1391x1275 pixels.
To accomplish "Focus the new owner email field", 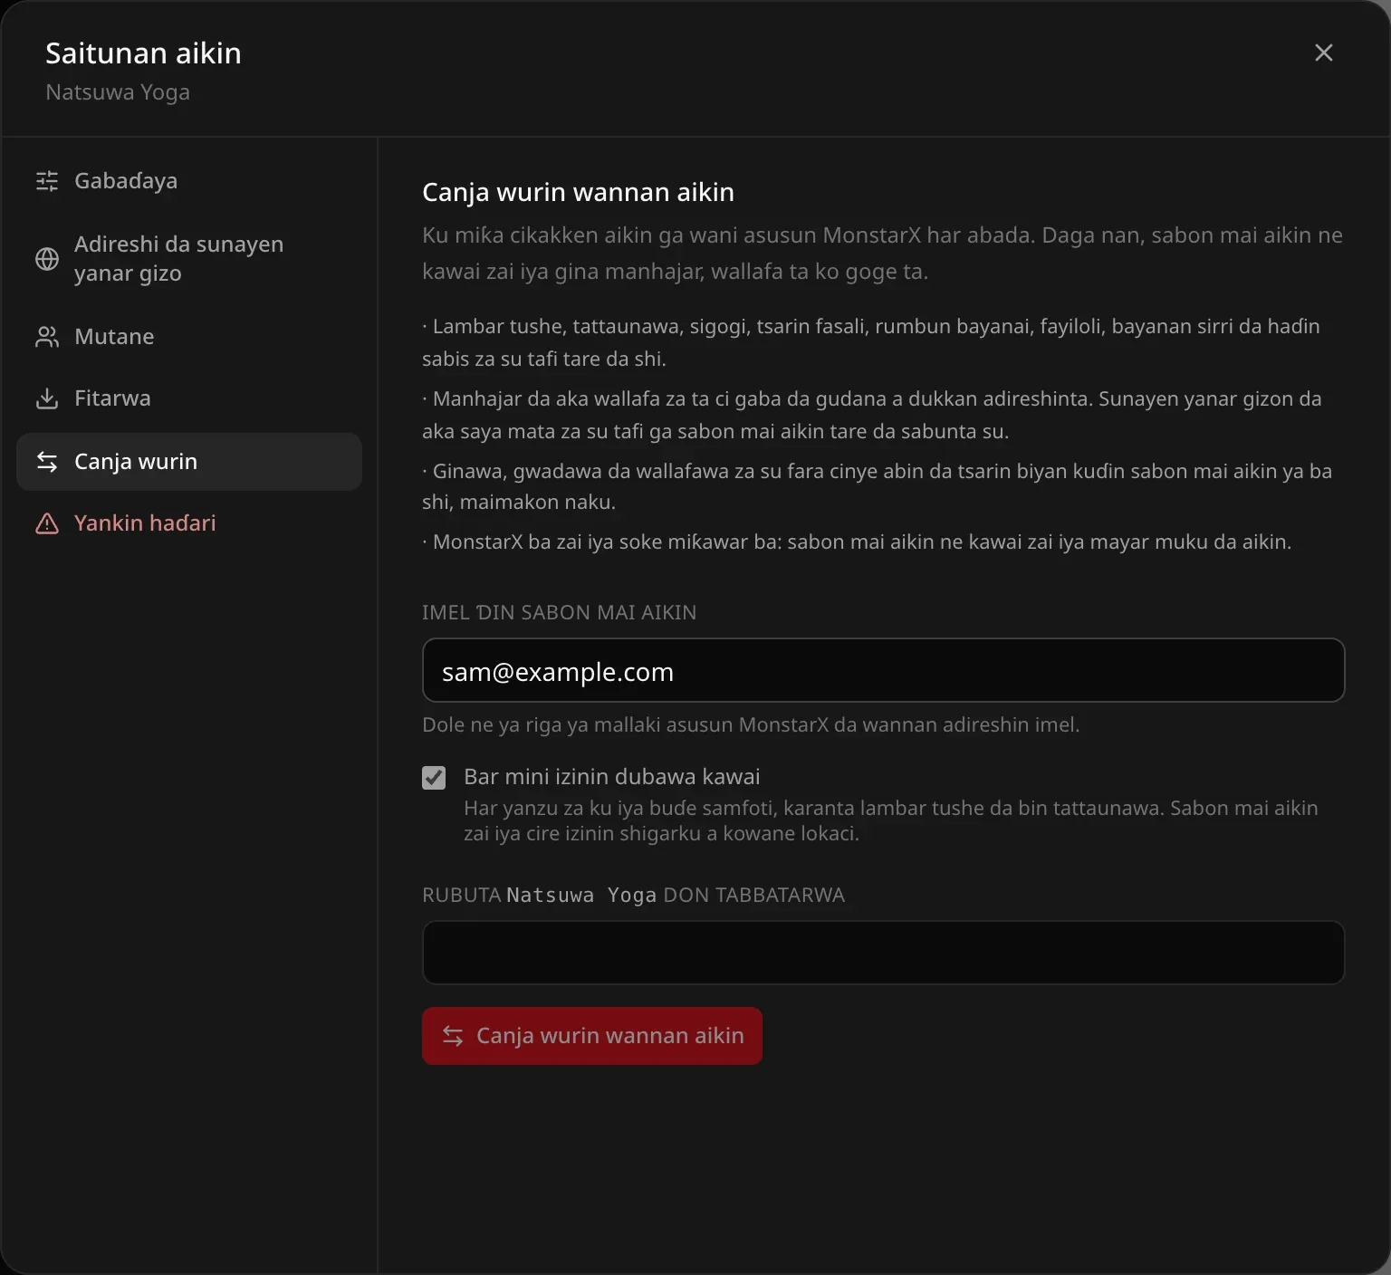I will pyautogui.click(x=883, y=670).
